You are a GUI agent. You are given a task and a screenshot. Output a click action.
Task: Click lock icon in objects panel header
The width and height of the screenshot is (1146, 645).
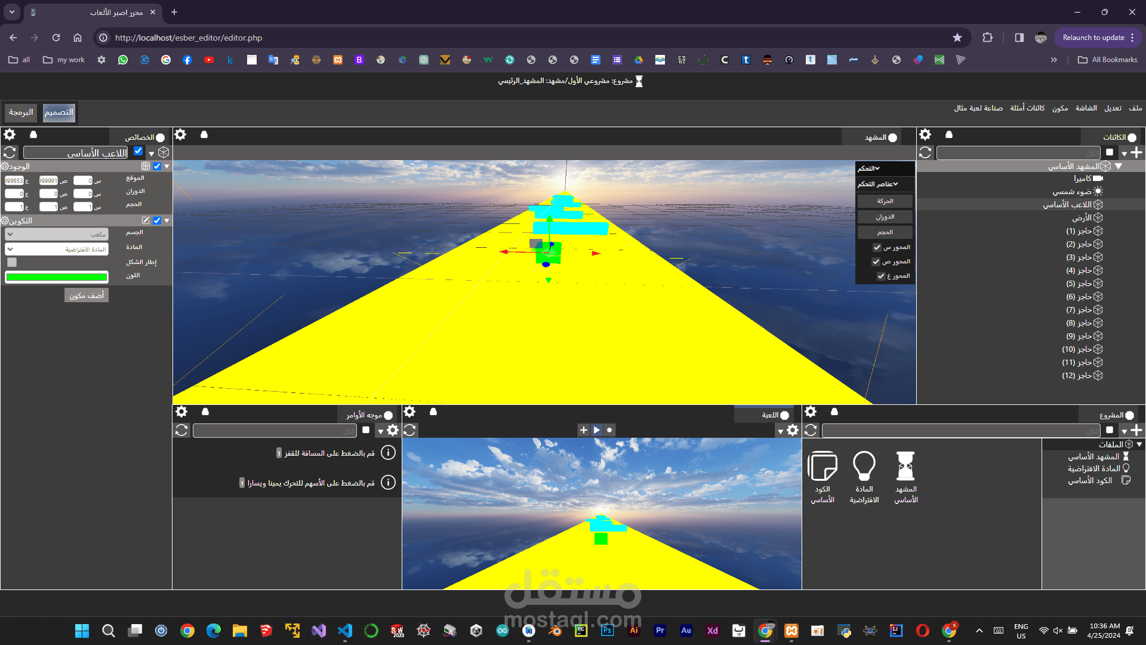point(949,135)
